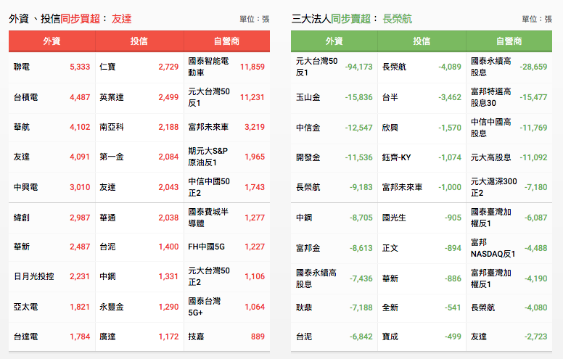Select the 玉山金 stock name
563x359 pixels.
coord(308,97)
